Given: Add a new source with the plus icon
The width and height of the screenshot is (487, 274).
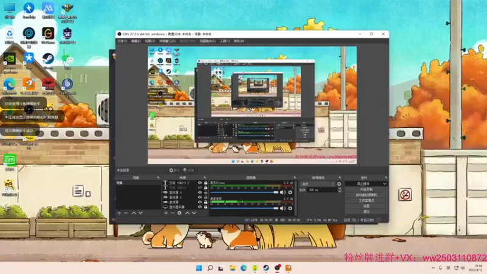Looking at the screenshot, I should coord(166,213).
